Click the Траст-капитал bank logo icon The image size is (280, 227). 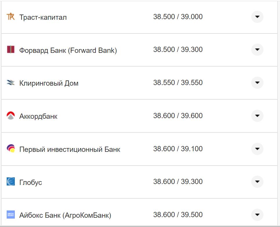[10, 17]
